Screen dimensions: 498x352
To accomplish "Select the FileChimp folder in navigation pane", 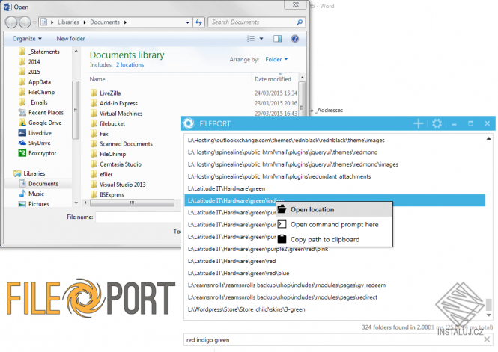I will pyautogui.click(x=37, y=92).
